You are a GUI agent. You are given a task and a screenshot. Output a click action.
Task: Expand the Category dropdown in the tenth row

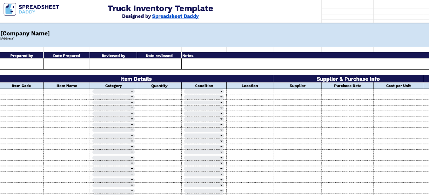pos(132,141)
